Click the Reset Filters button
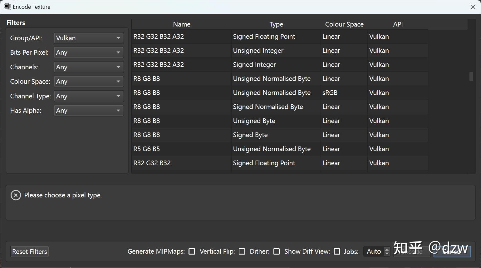Screen dimensions: 481x268 (x=30, y=252)
